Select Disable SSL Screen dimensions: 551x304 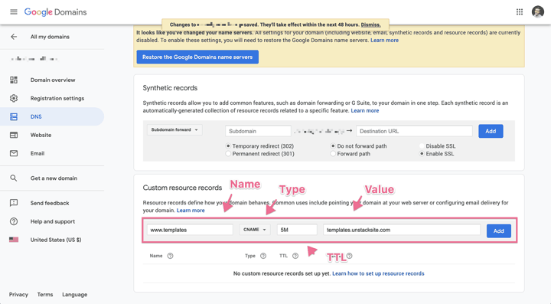422,145
